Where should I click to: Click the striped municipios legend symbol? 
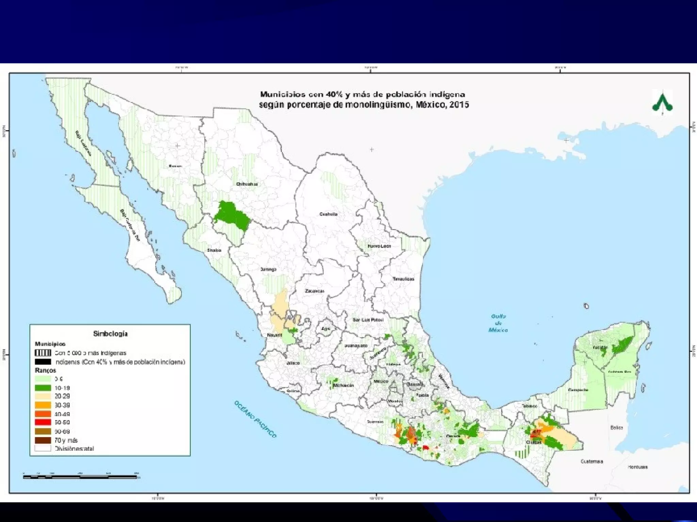(43, 353)
